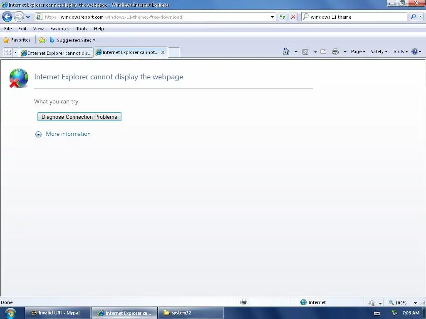Click the Read Mail envelope icon
Viewport: 426px width, 319px height.
pos(323,52)
